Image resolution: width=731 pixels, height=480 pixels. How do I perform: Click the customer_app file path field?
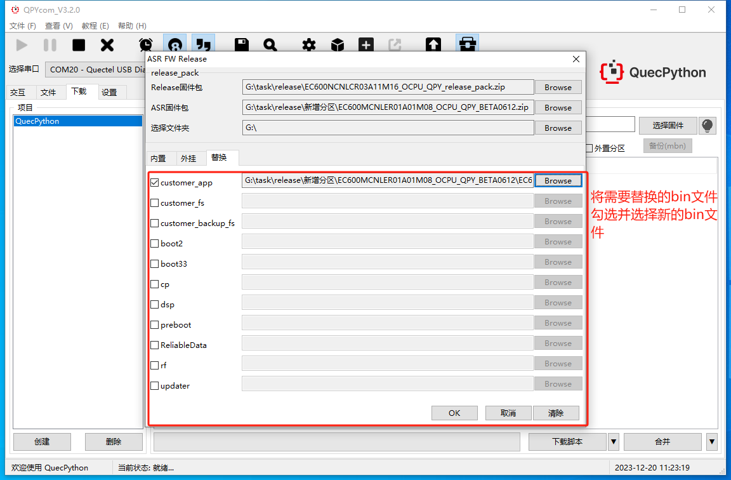tap(388, 180)
